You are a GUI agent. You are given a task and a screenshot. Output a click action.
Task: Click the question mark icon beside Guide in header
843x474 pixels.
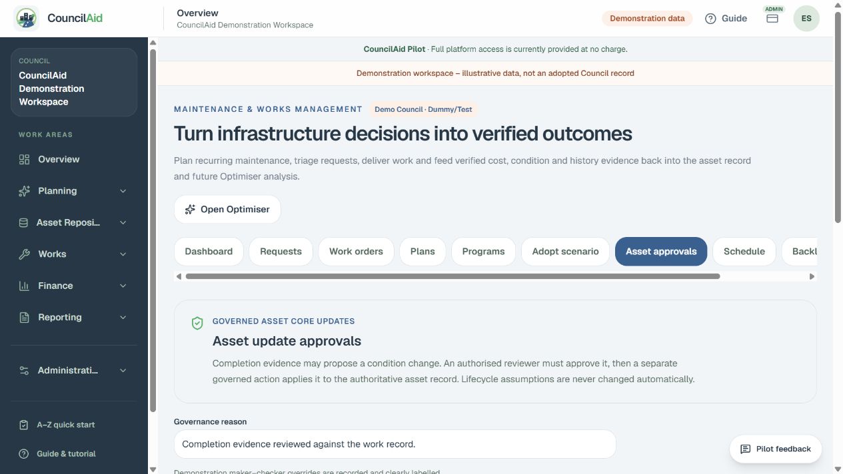click(x=710, y=19)
